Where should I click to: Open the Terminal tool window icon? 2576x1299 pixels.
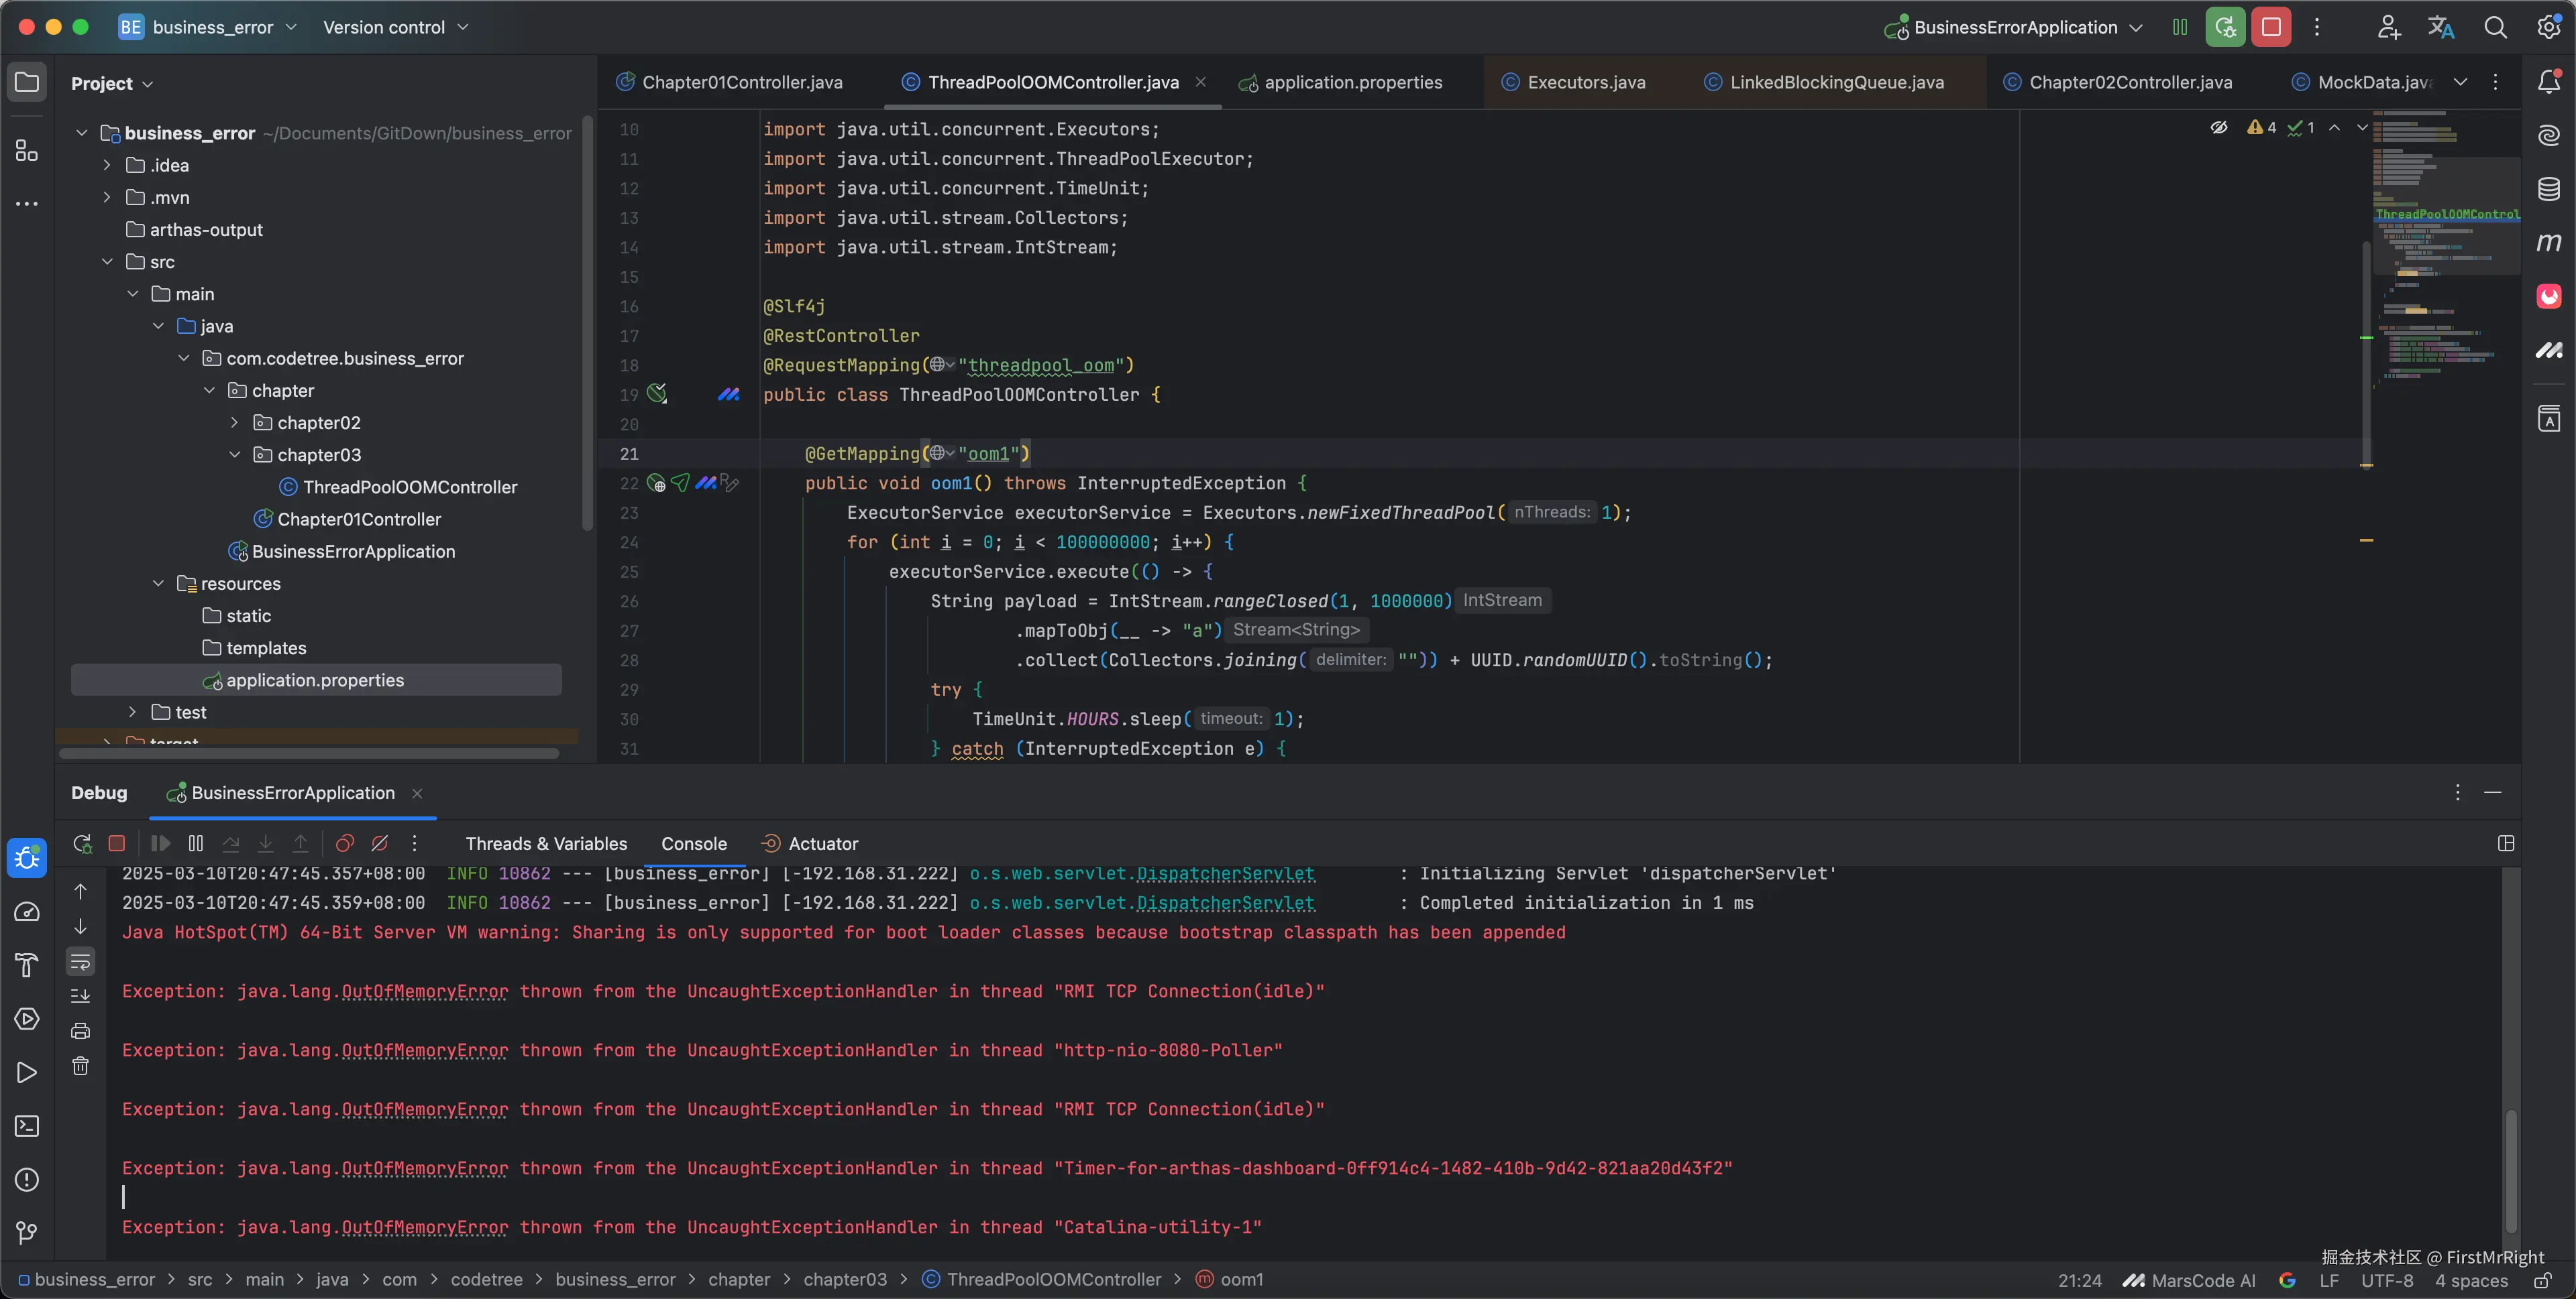27,1126
